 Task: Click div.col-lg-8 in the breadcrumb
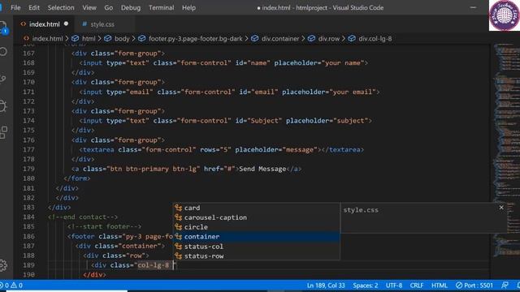pos(375,39)
